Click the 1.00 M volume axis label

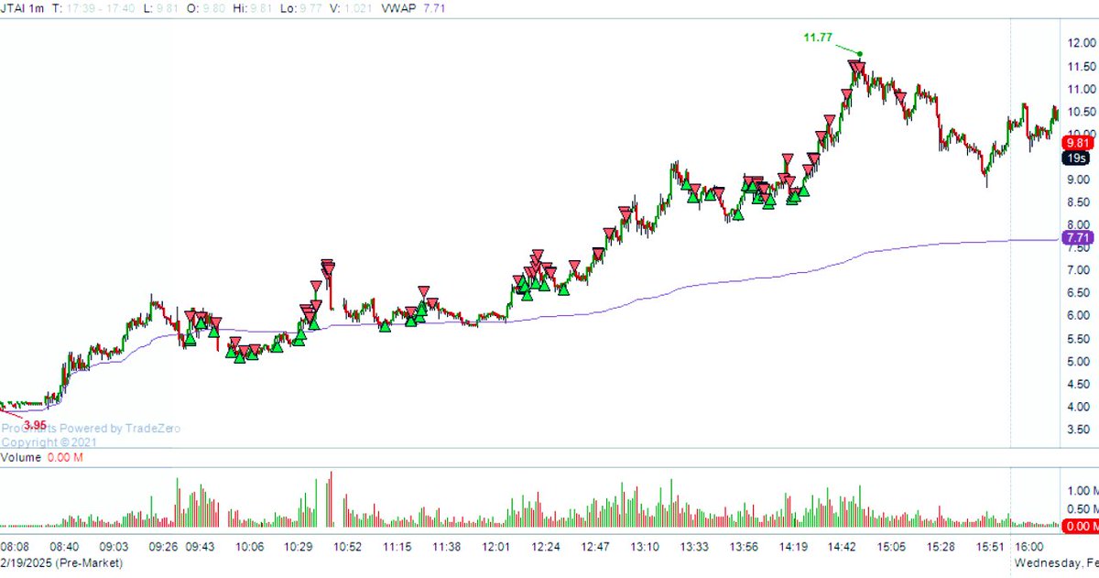[1083, 490]
